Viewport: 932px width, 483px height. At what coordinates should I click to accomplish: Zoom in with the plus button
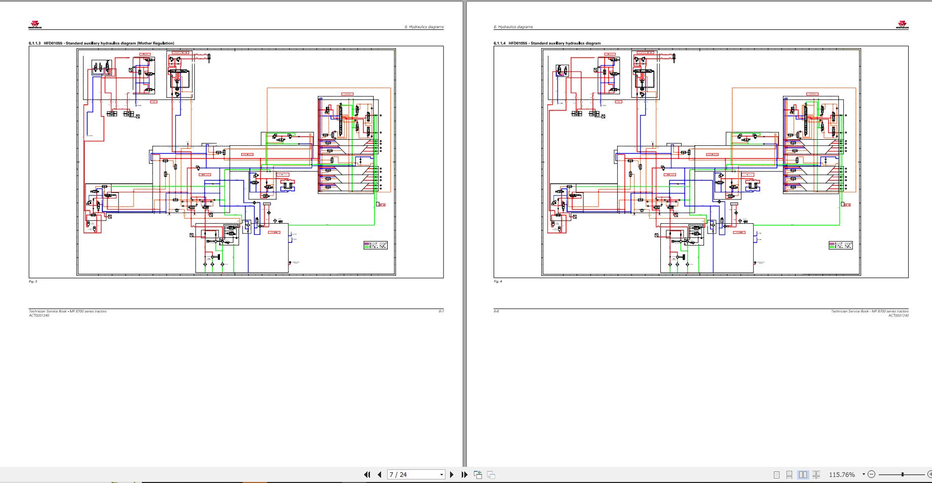pos(930,474)
